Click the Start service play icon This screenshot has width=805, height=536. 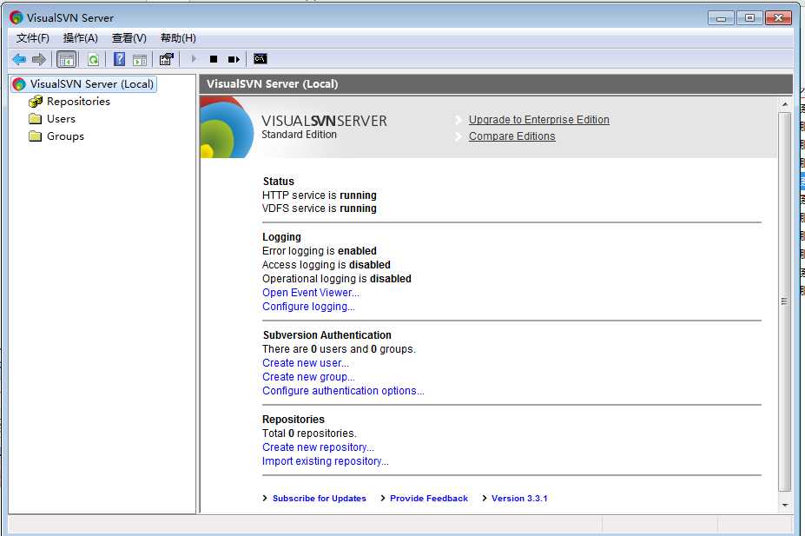(x=194, y=59)
